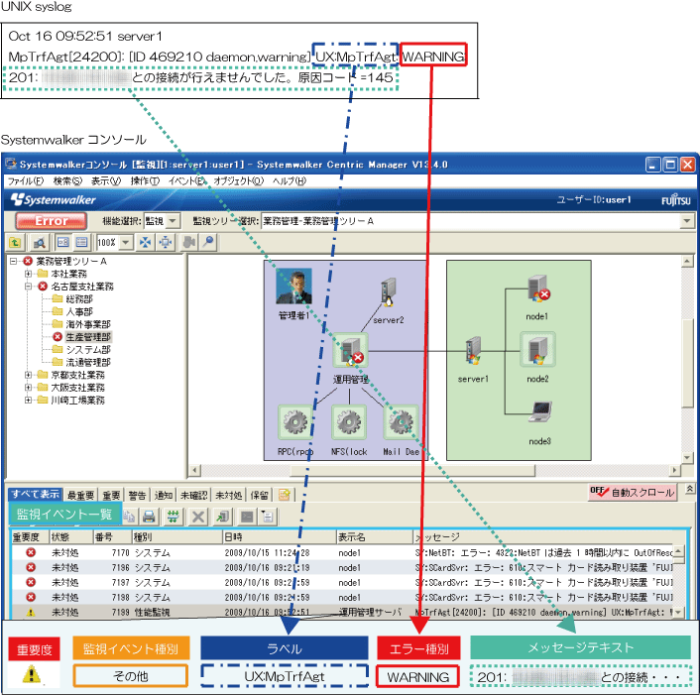Click the X delete icon in the event toolbar
Screen dimensions: 700x695
tap(198, 517)
